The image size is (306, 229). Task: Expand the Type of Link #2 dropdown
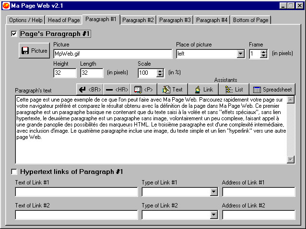point(214,215)
